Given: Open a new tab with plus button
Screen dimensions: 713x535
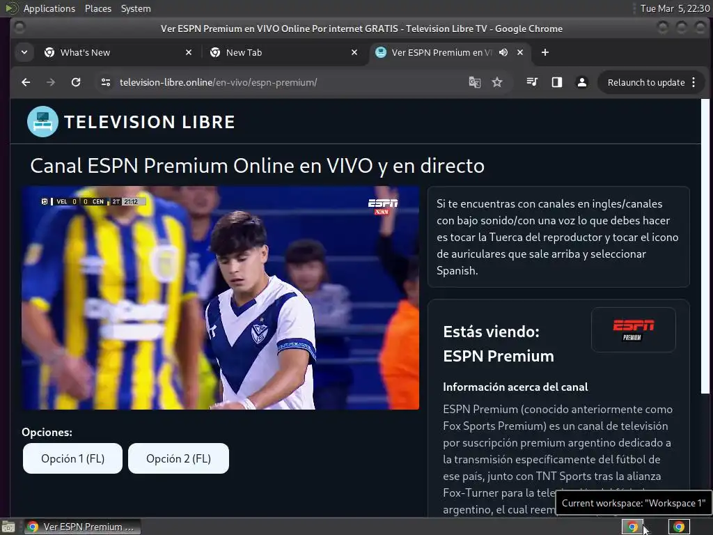Looking at the screenshot, I should 544,52.
